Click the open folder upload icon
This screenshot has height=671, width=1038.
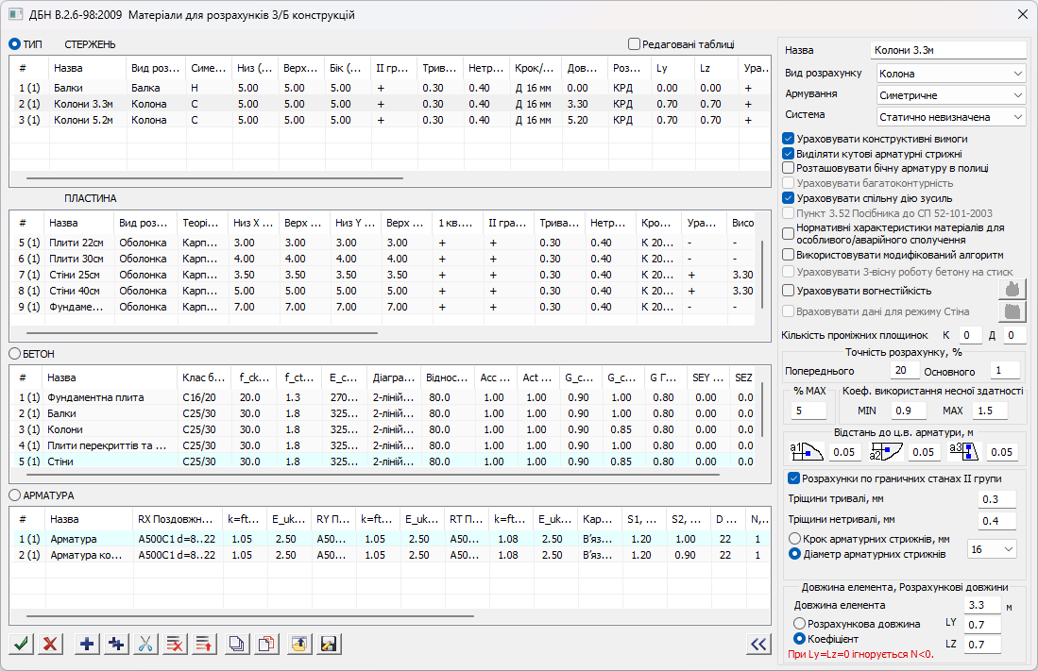coord(298,644)
